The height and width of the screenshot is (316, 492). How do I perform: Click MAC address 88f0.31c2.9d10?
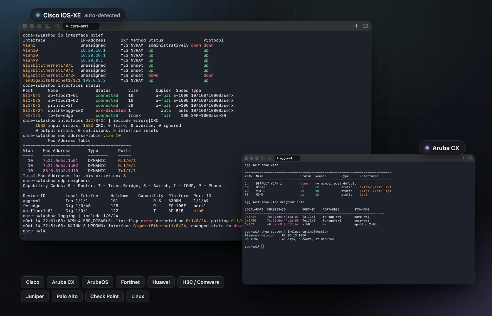60,171
